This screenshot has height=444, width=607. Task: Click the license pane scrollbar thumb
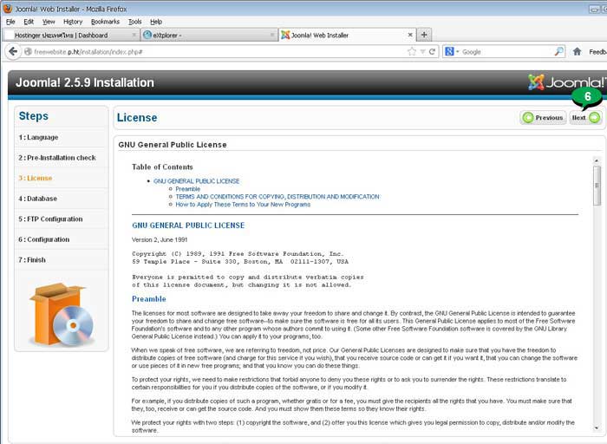point(597,186)
